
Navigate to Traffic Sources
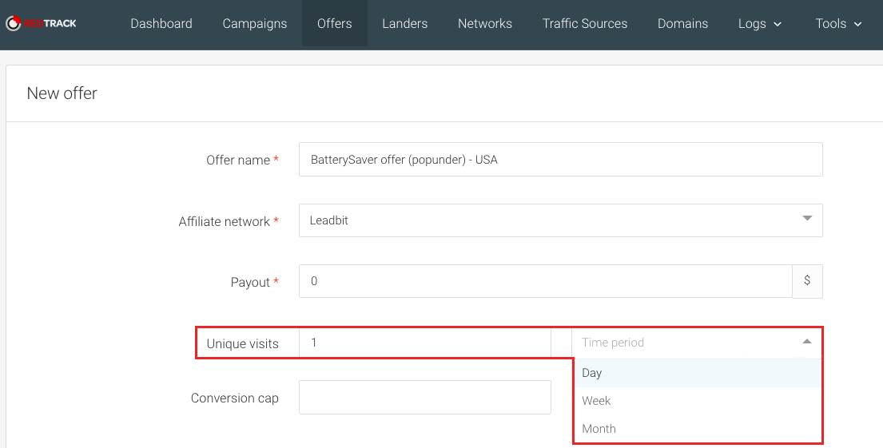point(585,23)
